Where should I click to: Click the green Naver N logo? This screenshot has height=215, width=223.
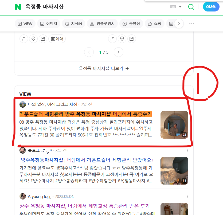point(18,7)
